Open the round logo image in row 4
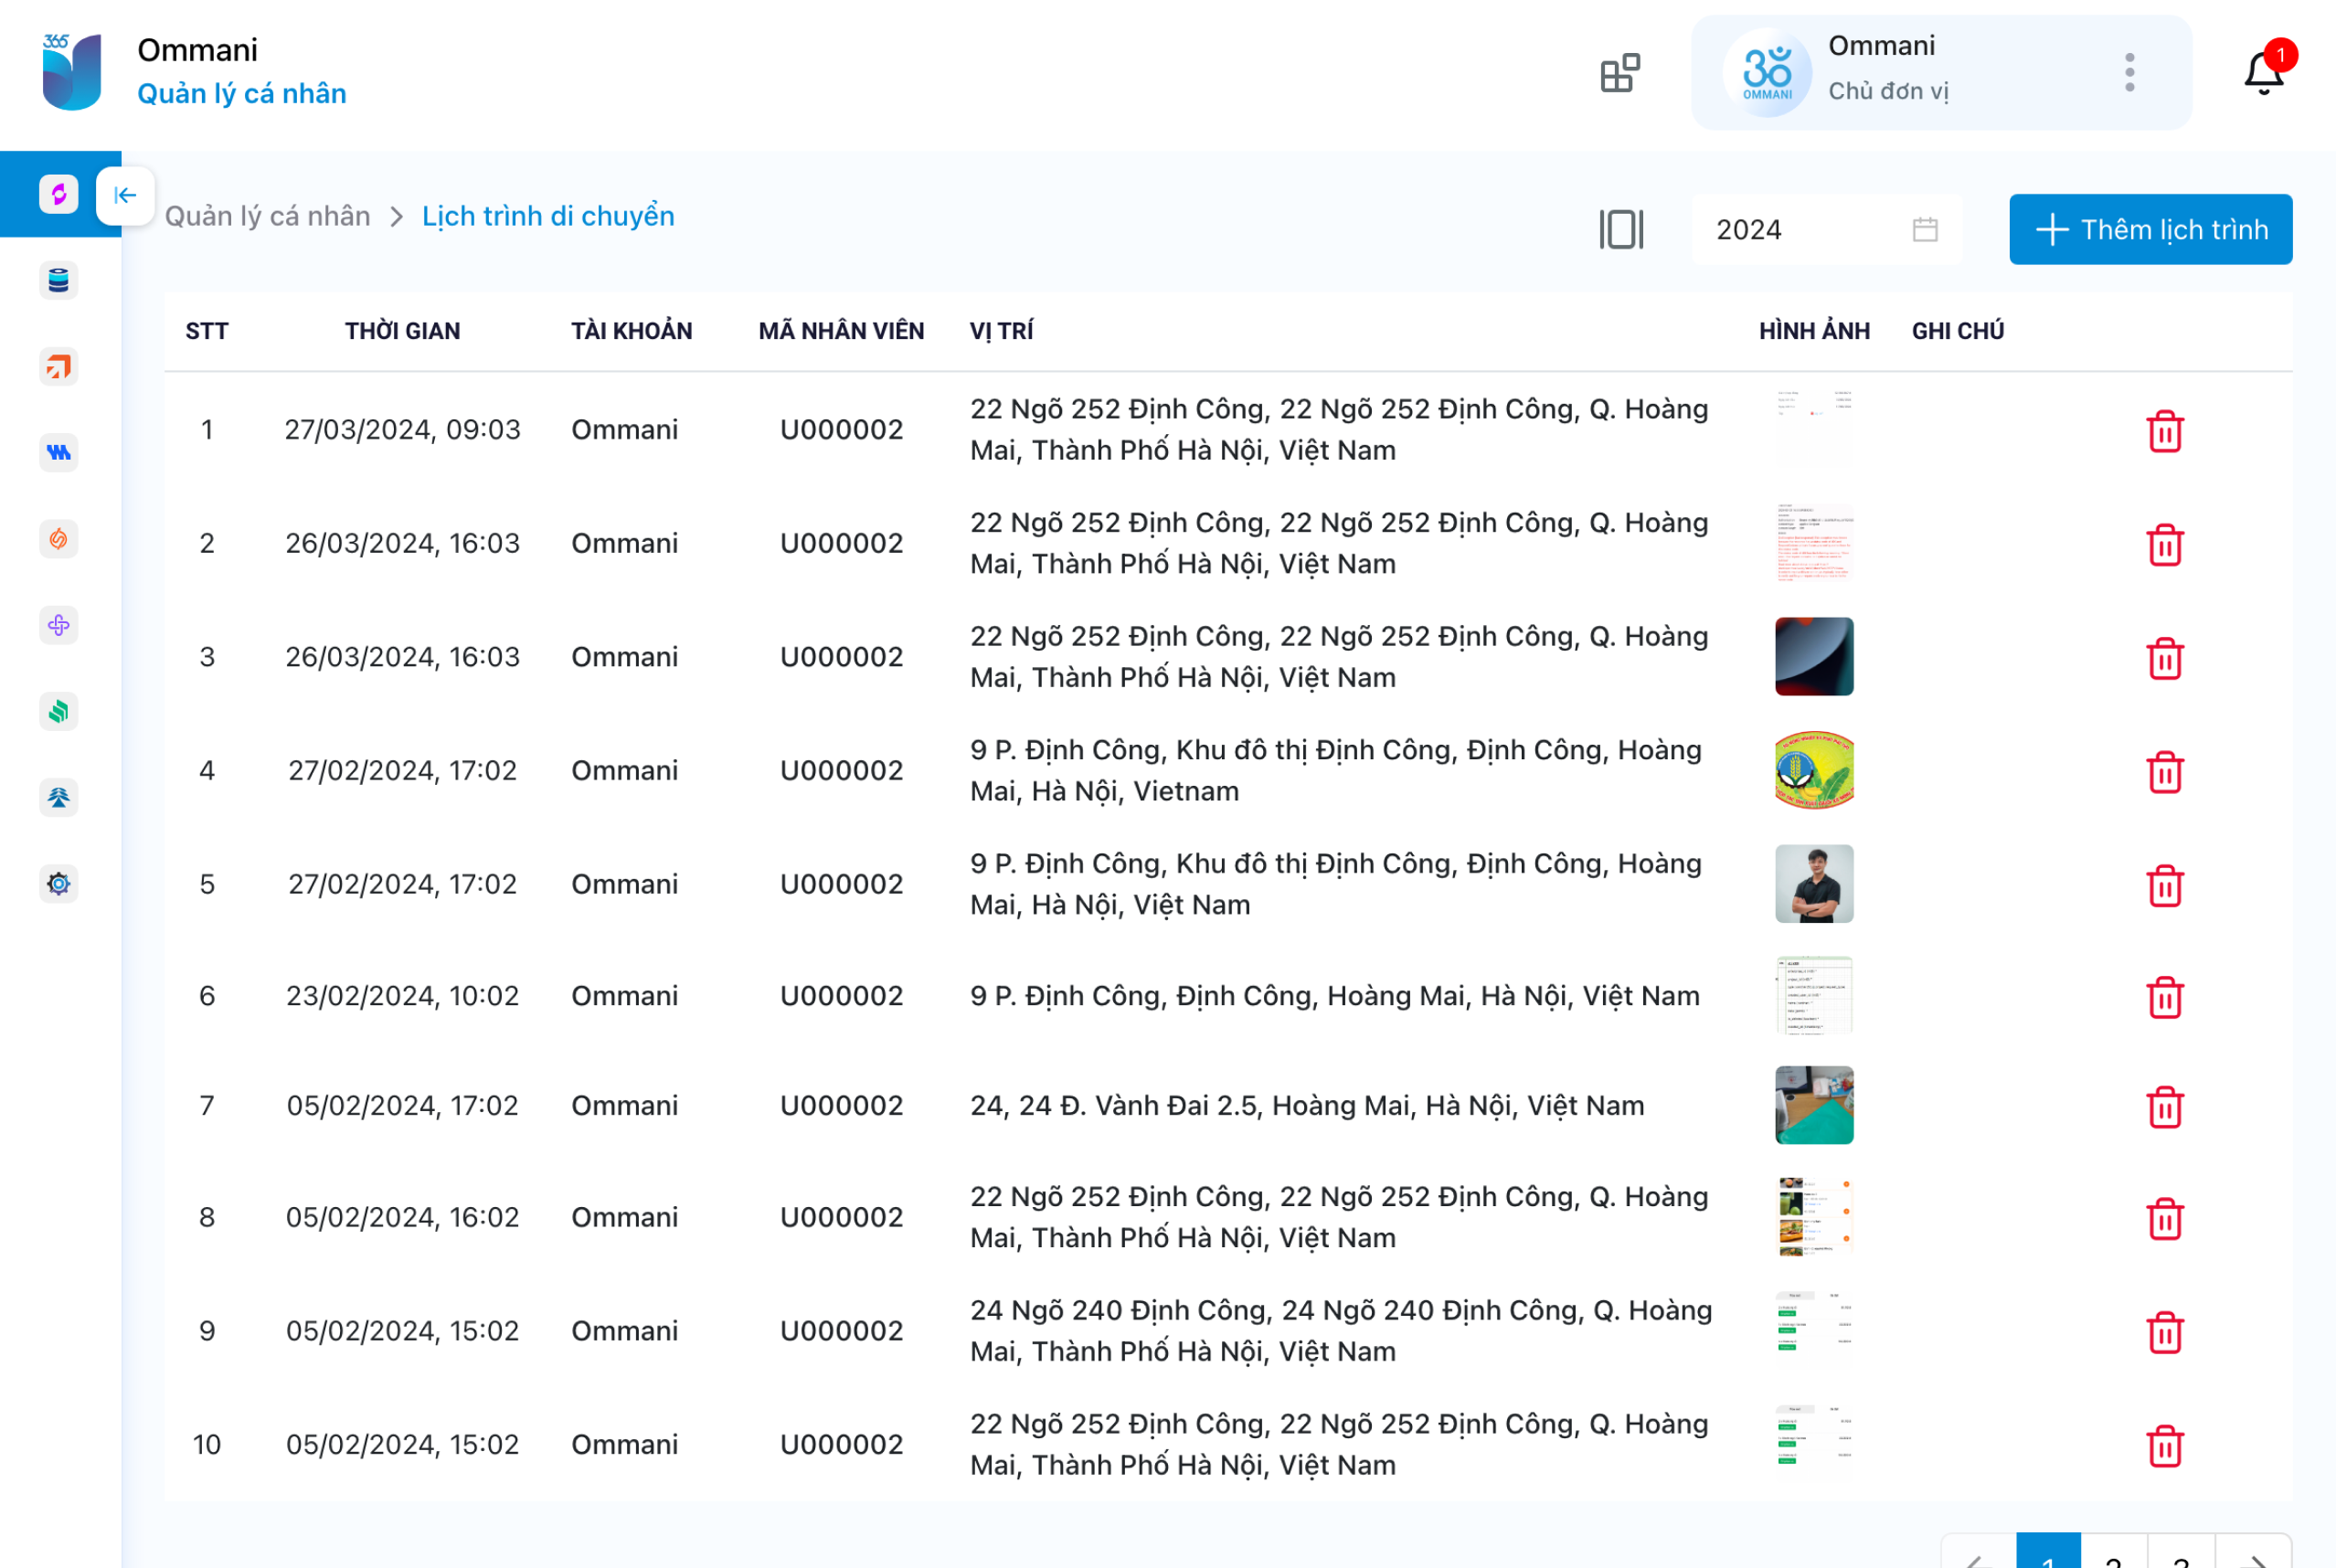This screenshot has height=1568, width=2336. click(x=1813, y=770)
